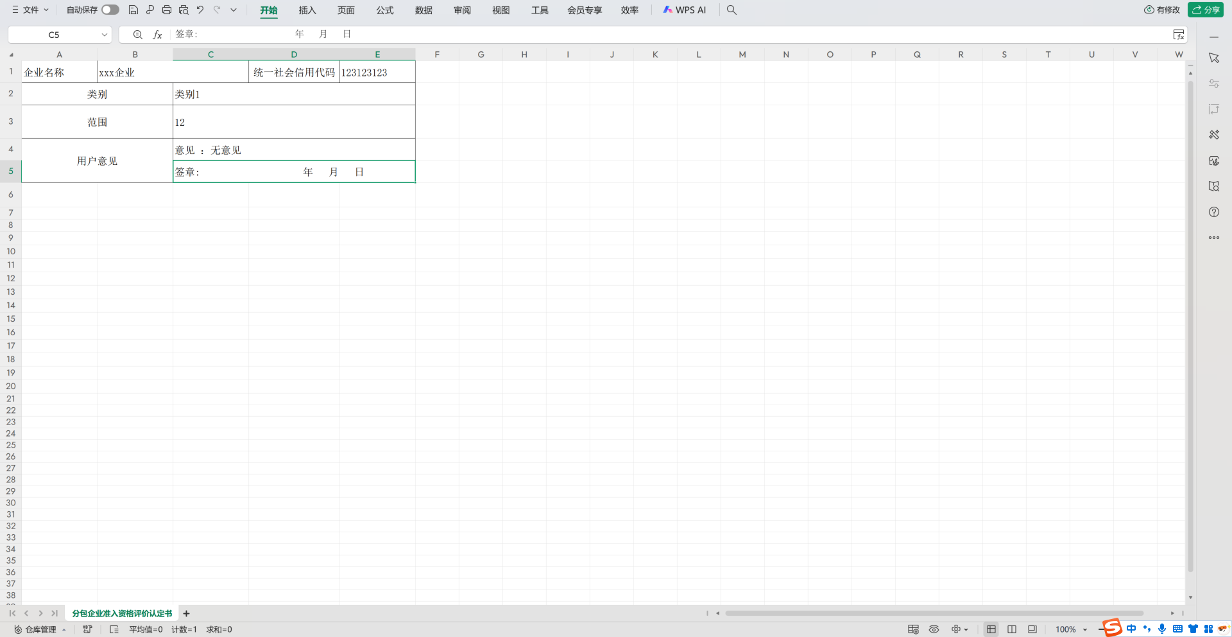Viewport: 1232px width, 637px height.
Task: Go to previous sheet tab arrow
Action: pos(26,613)
